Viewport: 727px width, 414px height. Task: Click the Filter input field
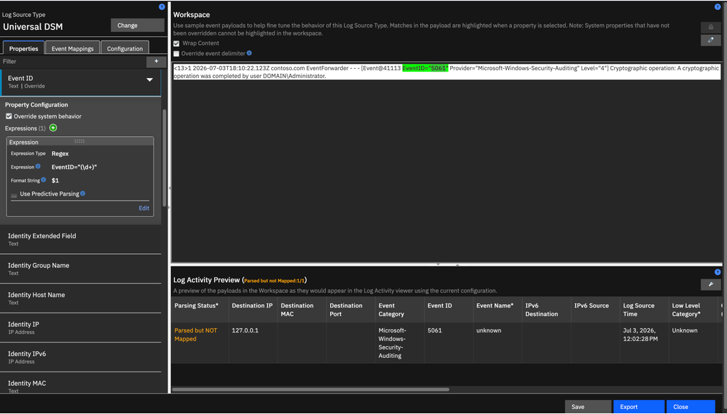(73, 61)
